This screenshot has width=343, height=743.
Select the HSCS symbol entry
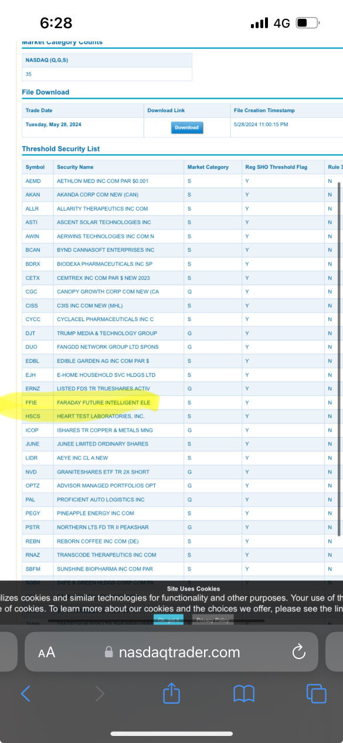pos(33,416)
